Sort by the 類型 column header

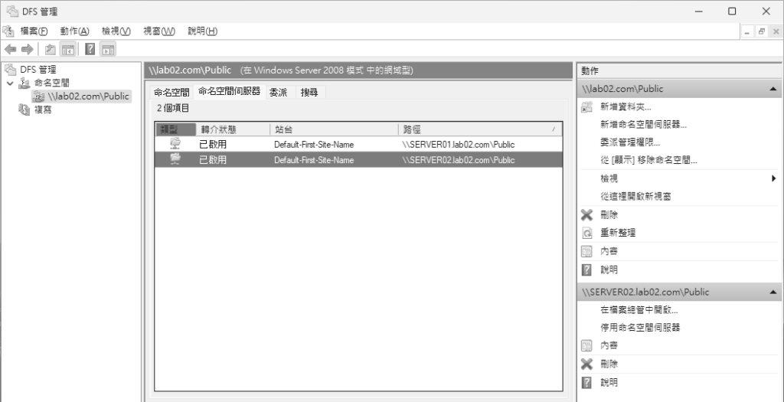pos(175,129)
